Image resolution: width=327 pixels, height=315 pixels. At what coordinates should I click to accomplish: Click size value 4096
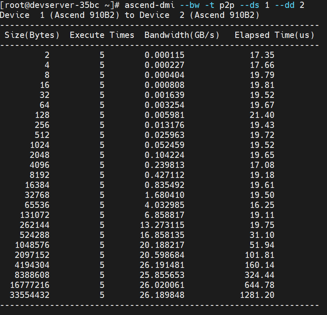click(40, 165)
